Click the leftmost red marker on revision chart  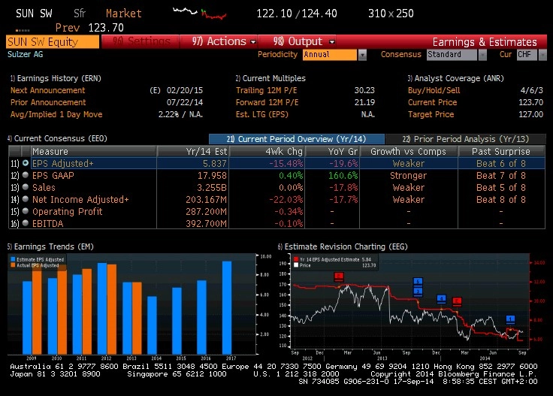[x=338, y=277]
